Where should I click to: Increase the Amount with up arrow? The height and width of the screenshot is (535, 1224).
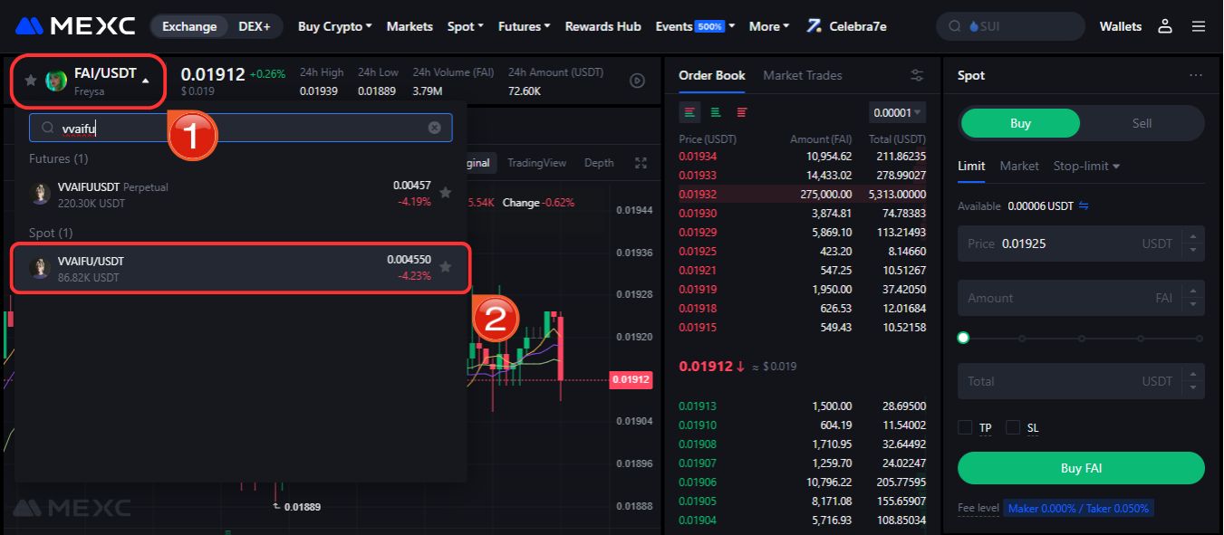click(1193, 291)
